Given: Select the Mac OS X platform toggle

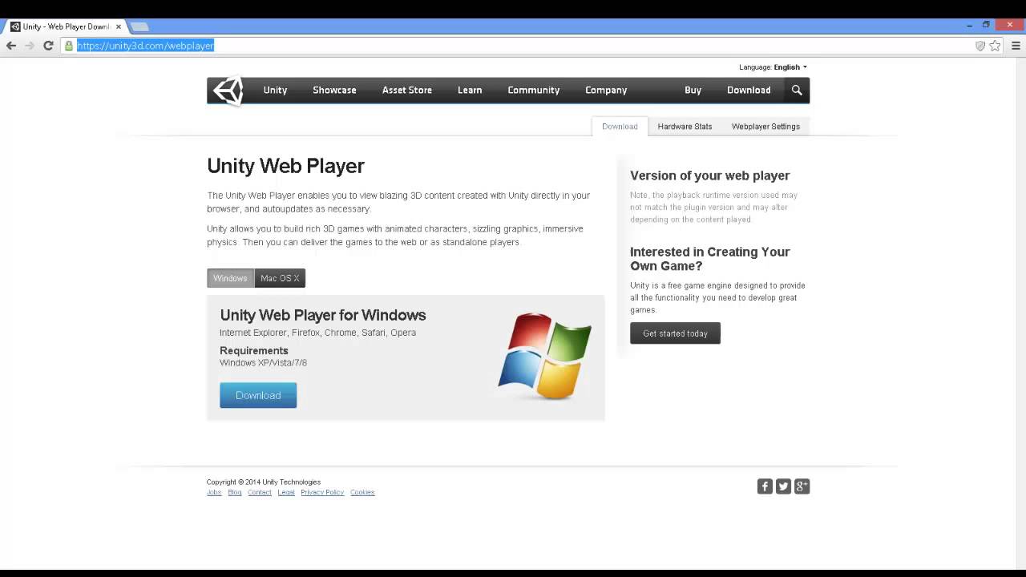Looking at the screenshot, I should tap(280, 278).
